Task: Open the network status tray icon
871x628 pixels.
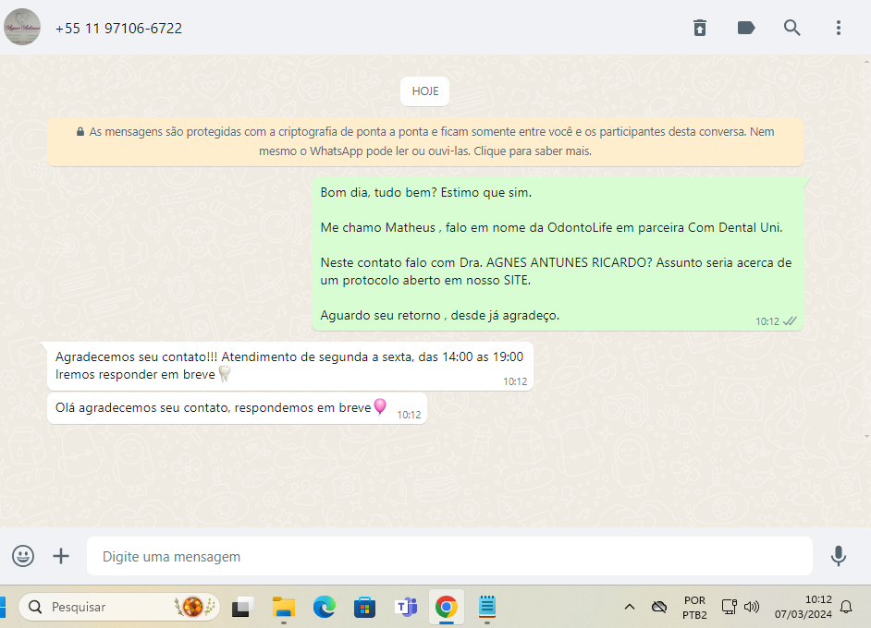Action: point(729,607)
